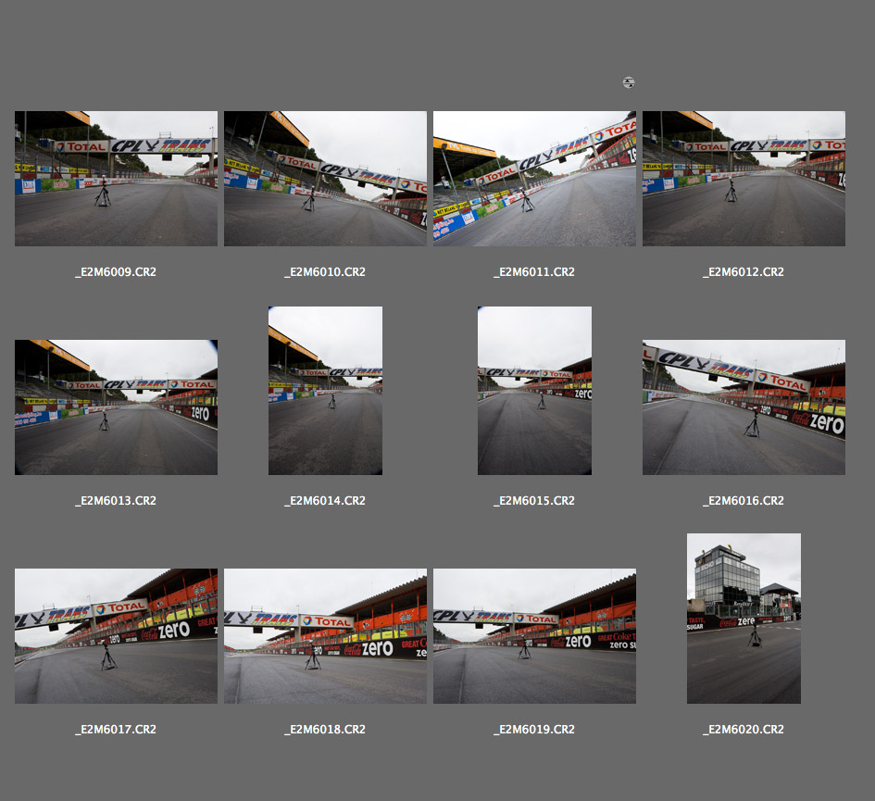Select portrait thumbnail _E2M6015.CR2
Image resolution: width=875 pixels, height=801 pixels.
tap(534, 391)
